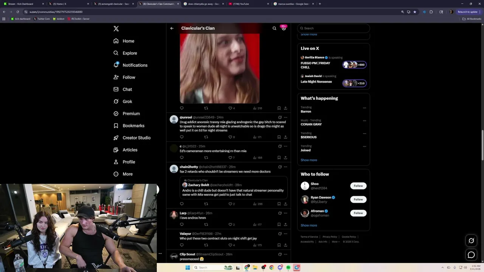Image resolution: width=484 pixels, height=272 pixels.
Task: Open Spotify from the taskbar
Action: (x=288, y=267)
